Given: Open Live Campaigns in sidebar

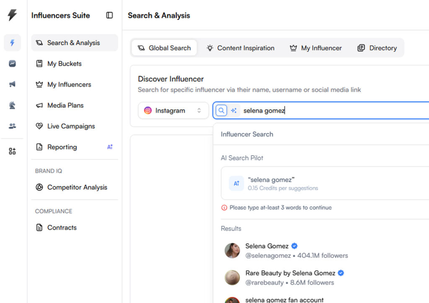Looking at the screenshot, I should (x=75, y=126).
